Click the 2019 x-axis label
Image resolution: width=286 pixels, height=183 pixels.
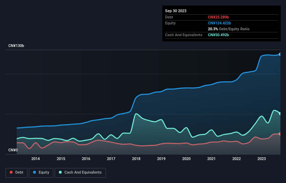click(x=161, y=159)
